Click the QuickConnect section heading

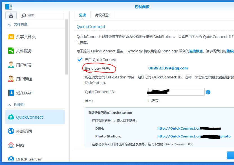coord(91,27)
